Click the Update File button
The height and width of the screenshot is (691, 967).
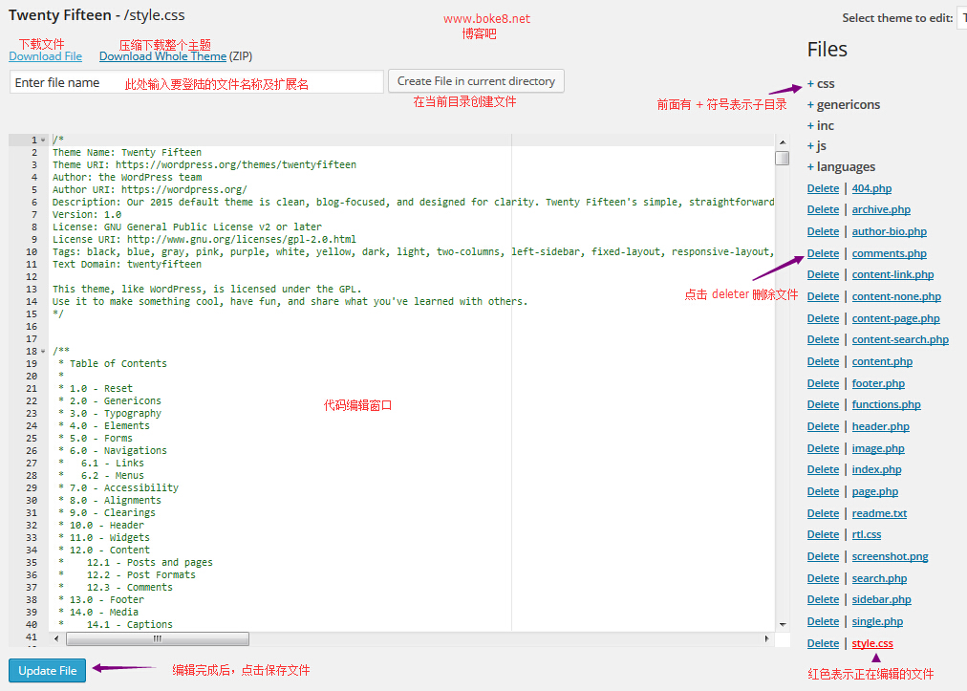(48, 671)
